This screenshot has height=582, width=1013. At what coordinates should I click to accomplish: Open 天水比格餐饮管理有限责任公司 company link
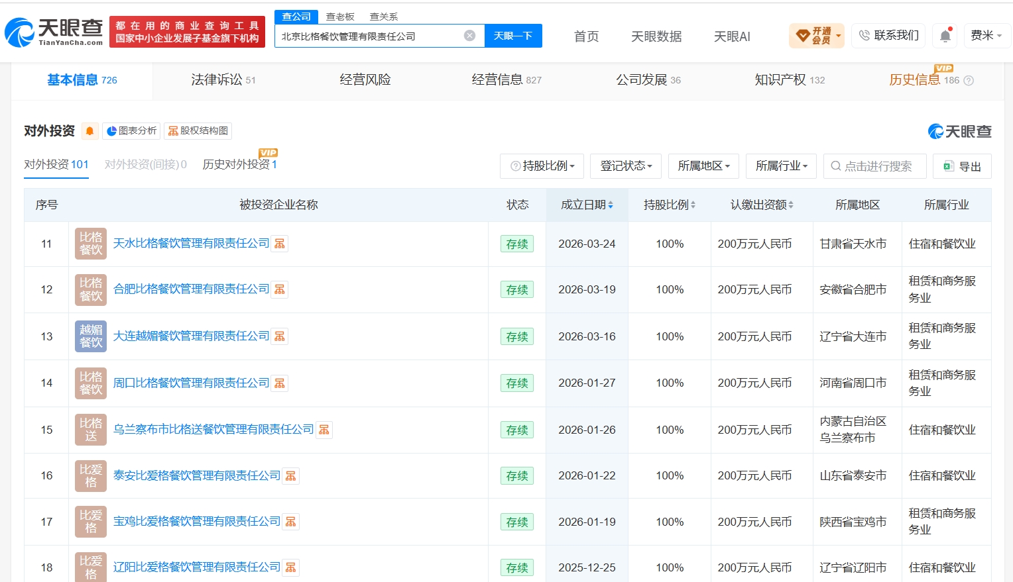[191, 244]
